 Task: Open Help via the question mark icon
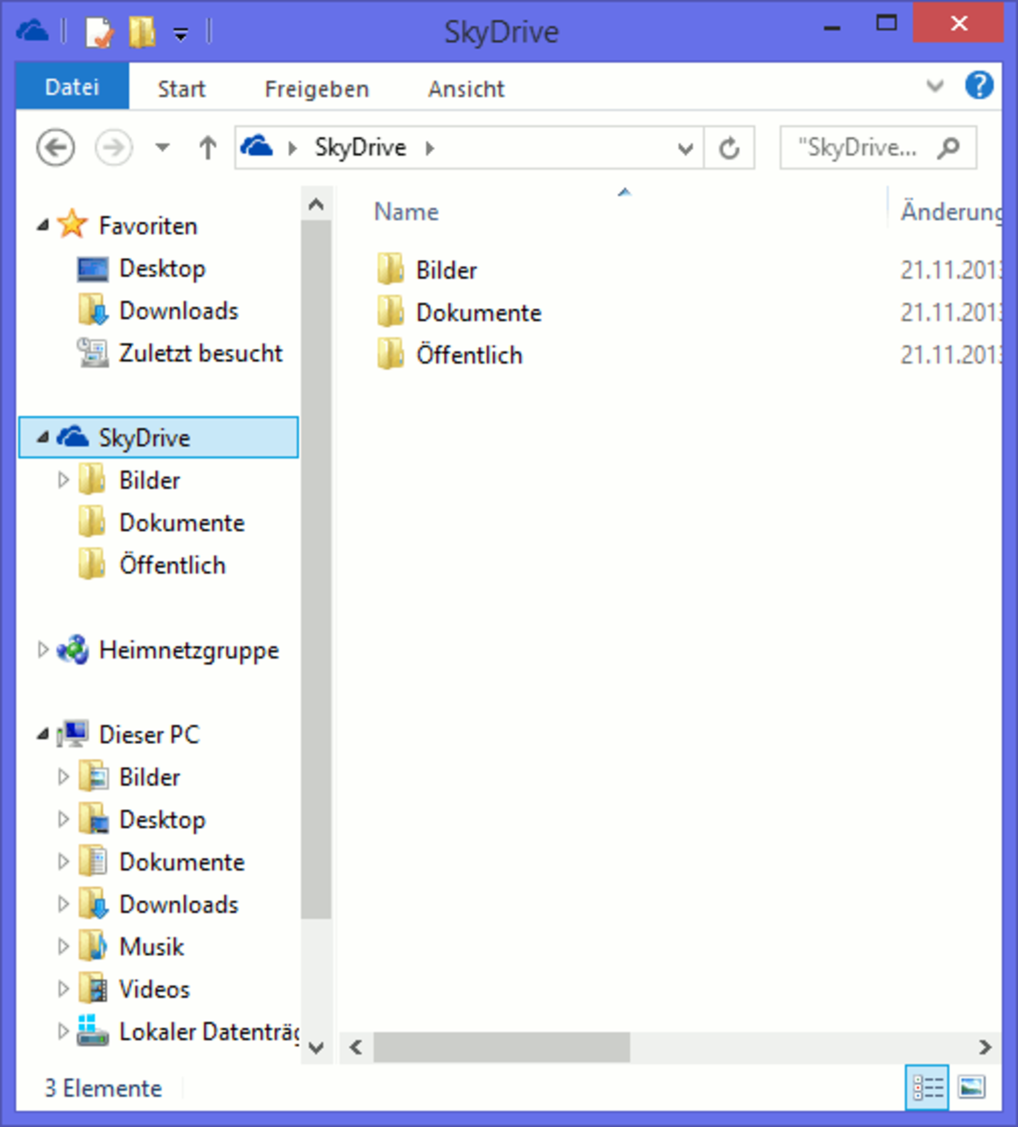[979, 85]
